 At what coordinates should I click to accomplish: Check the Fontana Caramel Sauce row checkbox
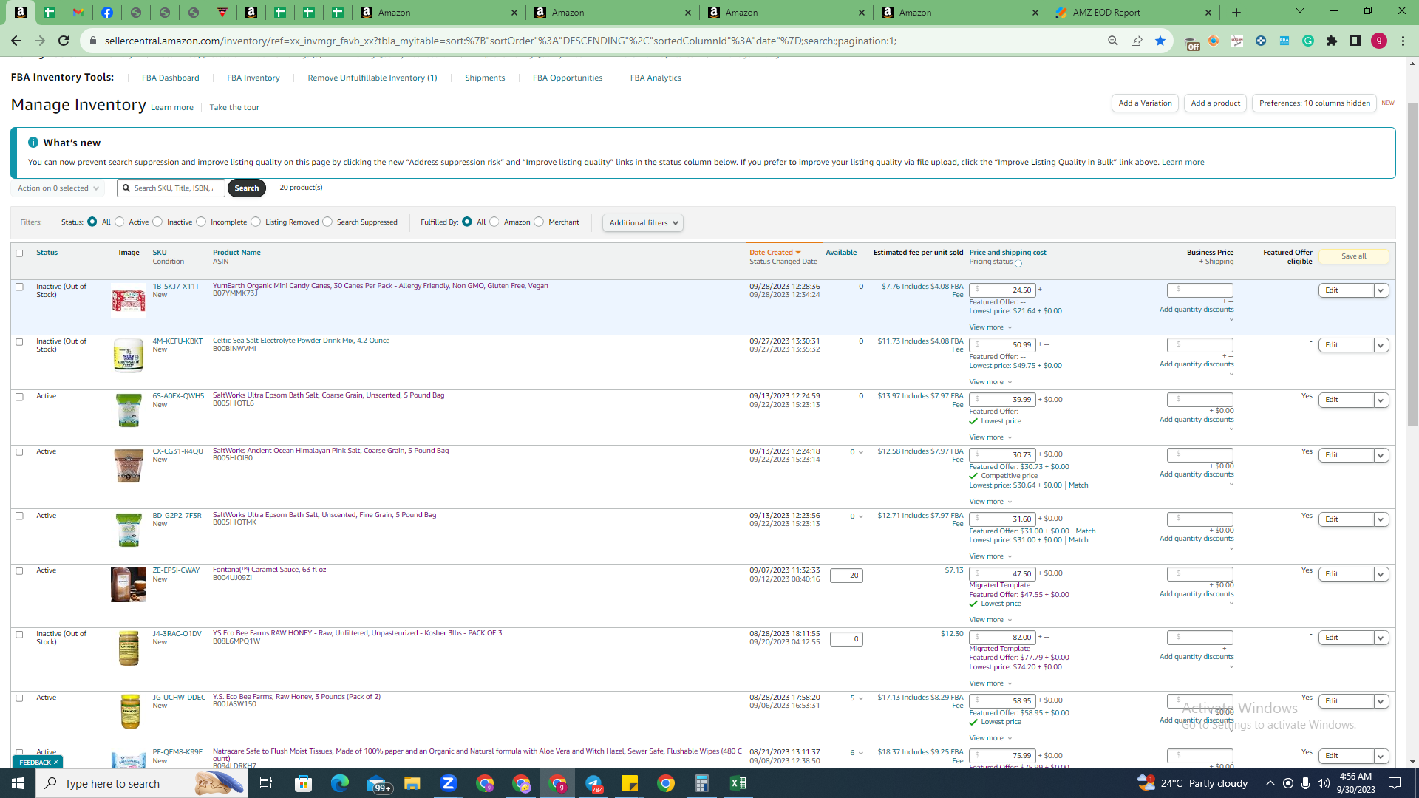(x=19, y=571)
